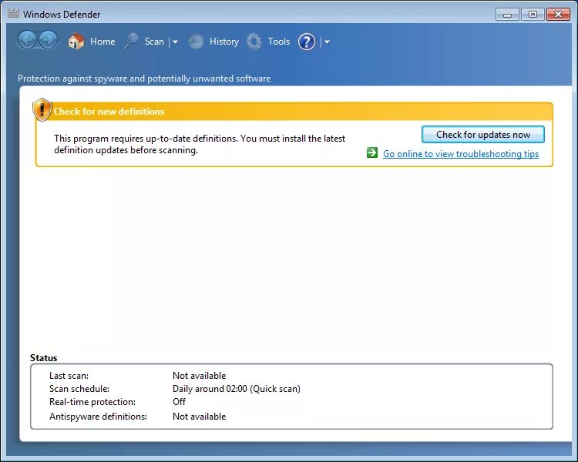Click the 'Status' section heading
Screen dimensions: 578x462
43,358
